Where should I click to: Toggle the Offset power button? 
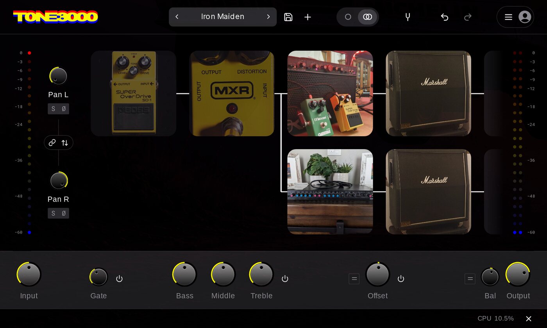coord(401,279)
